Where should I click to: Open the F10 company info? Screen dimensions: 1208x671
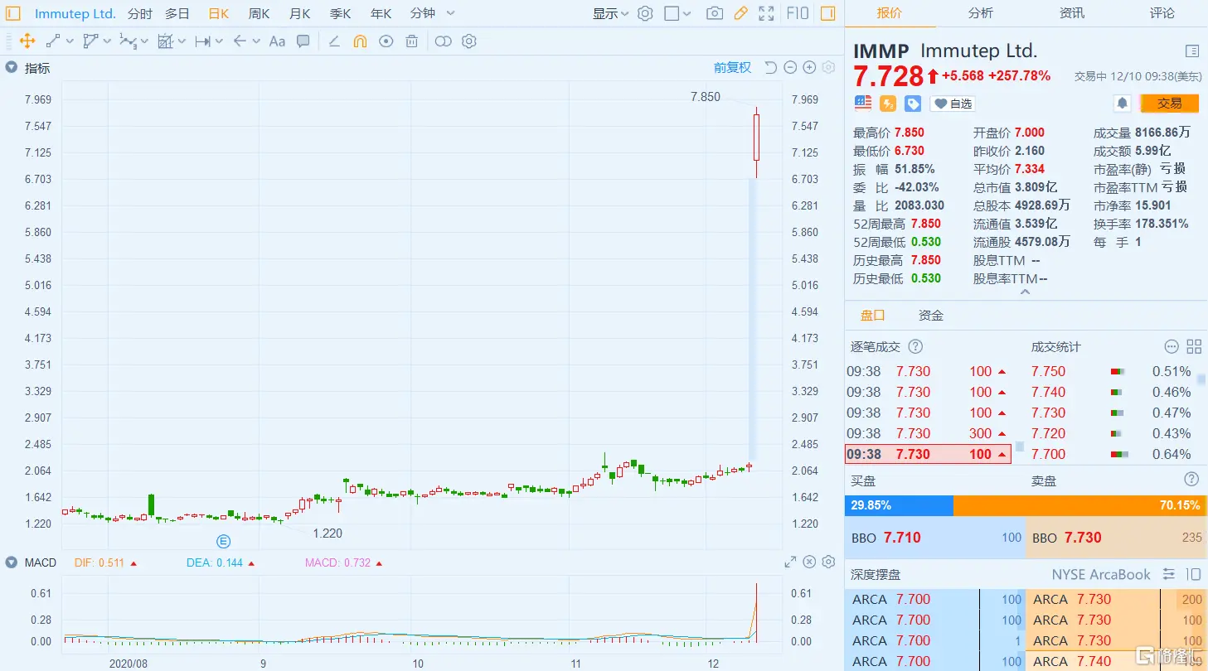pyautogui.click(x=798, y=13)
